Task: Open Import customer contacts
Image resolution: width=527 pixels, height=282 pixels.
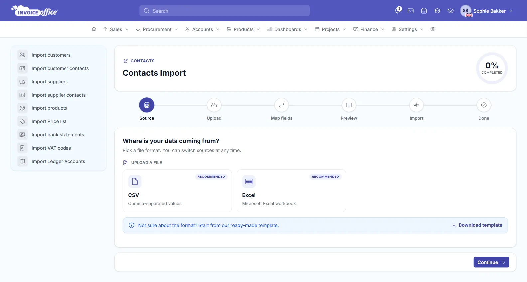Action: pos(59,68)
